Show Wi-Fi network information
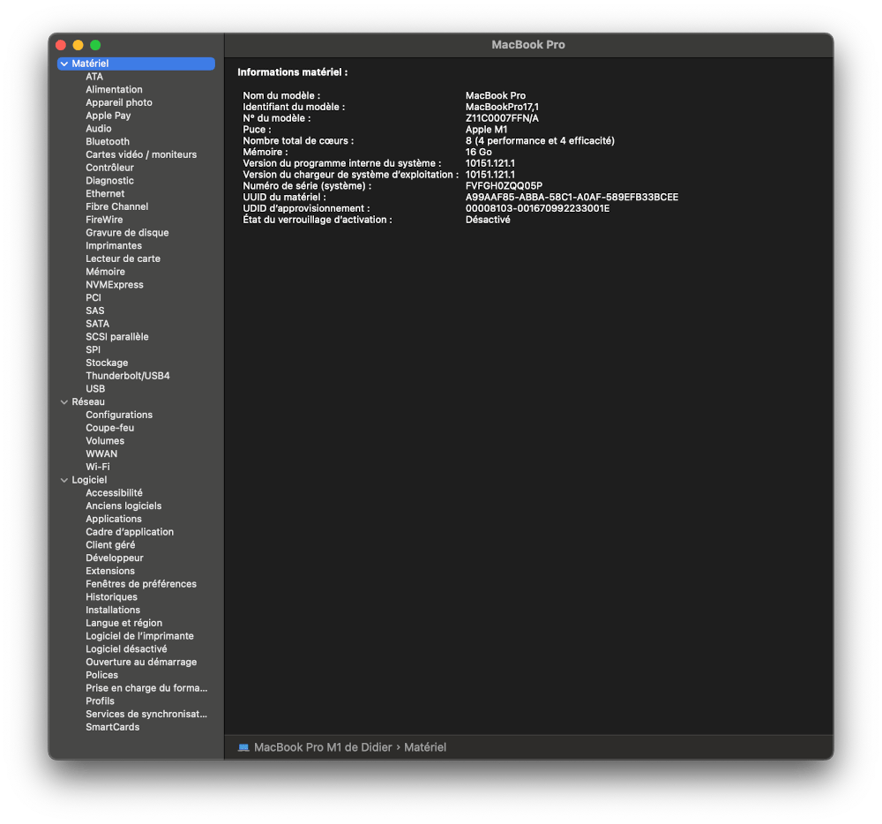The height and width of the screenshot is (824, 882). [x=98, y=467]
